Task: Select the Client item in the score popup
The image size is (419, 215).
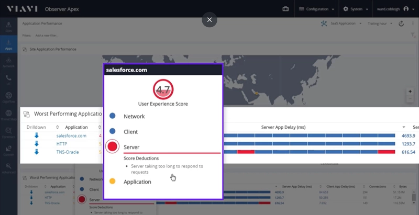Action: pyautogui.click(x=130, y=132)
